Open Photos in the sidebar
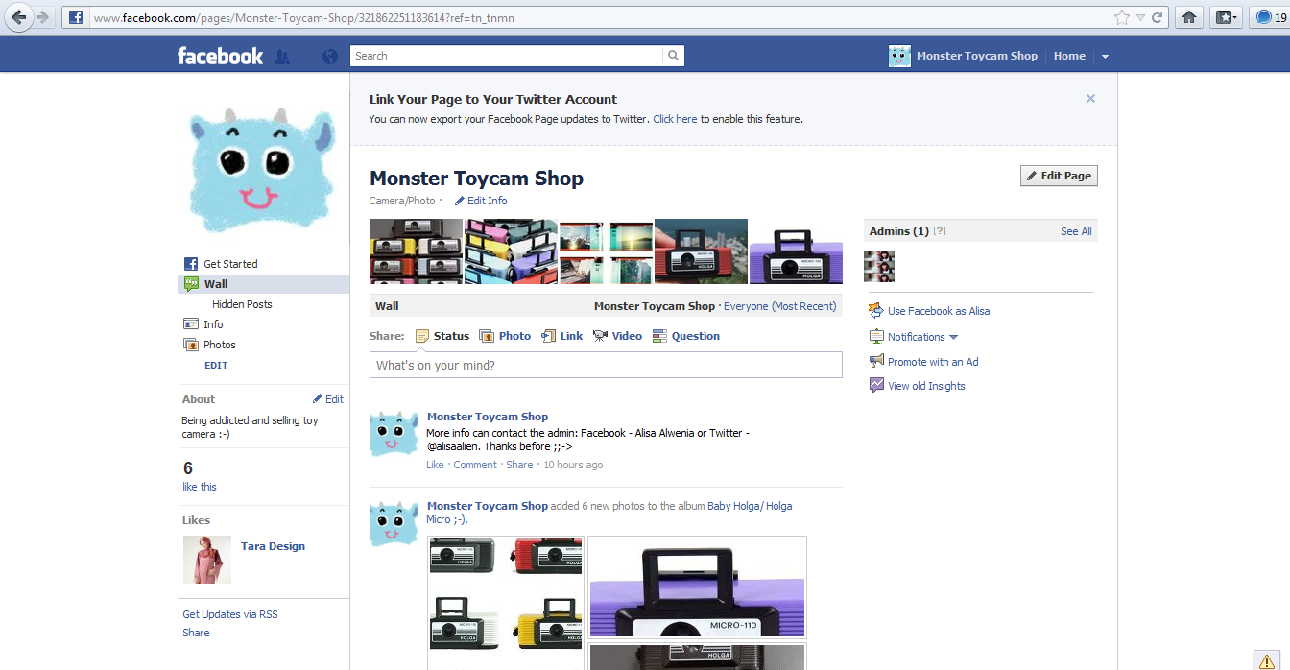Screen dimensions: 1290x670 tap(219, 345)
